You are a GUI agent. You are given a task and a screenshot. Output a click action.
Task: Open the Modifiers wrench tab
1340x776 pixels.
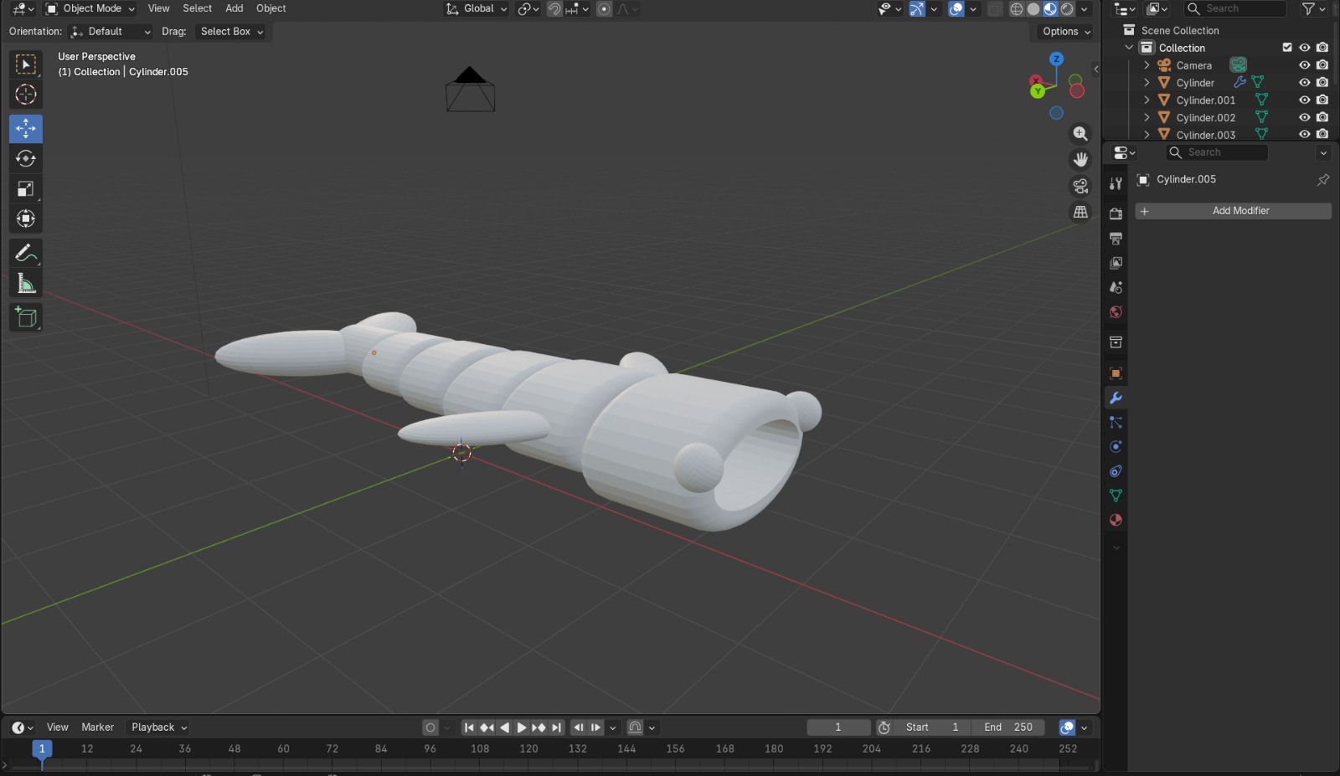tap(1116, 398)
